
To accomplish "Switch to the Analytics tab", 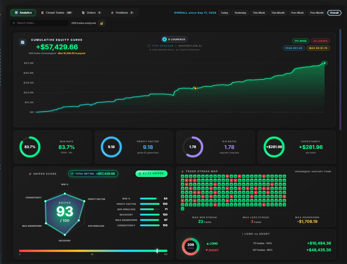I will 23,13.
